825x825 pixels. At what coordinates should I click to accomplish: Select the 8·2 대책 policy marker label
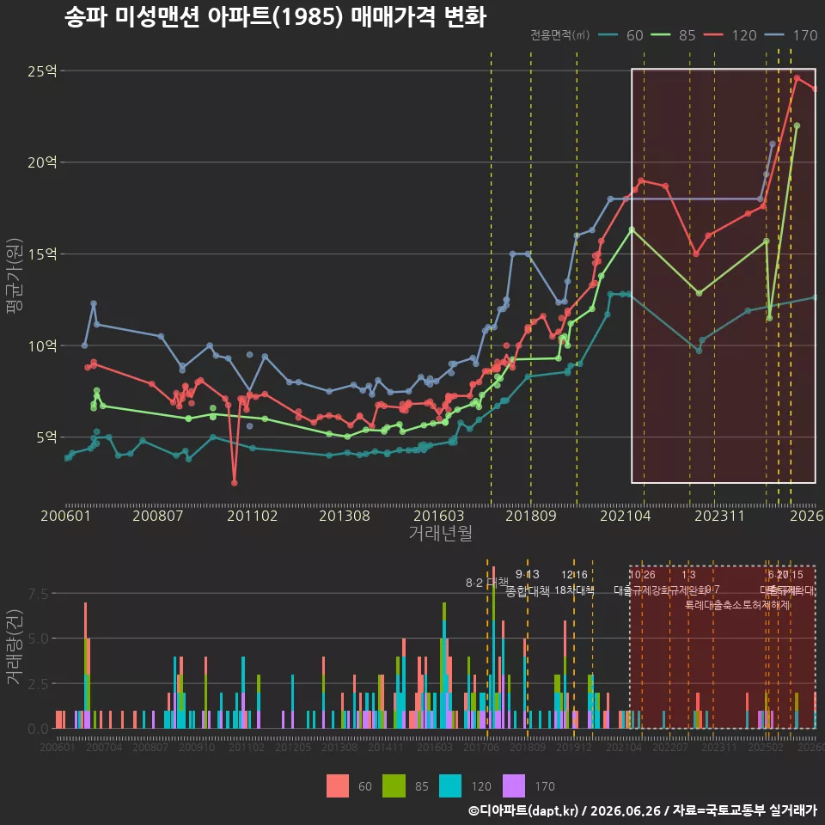pos(486,583)
